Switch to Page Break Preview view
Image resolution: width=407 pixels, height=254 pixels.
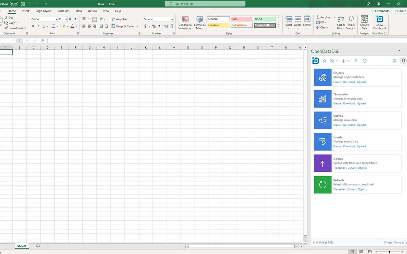click(x=370, y=252)
